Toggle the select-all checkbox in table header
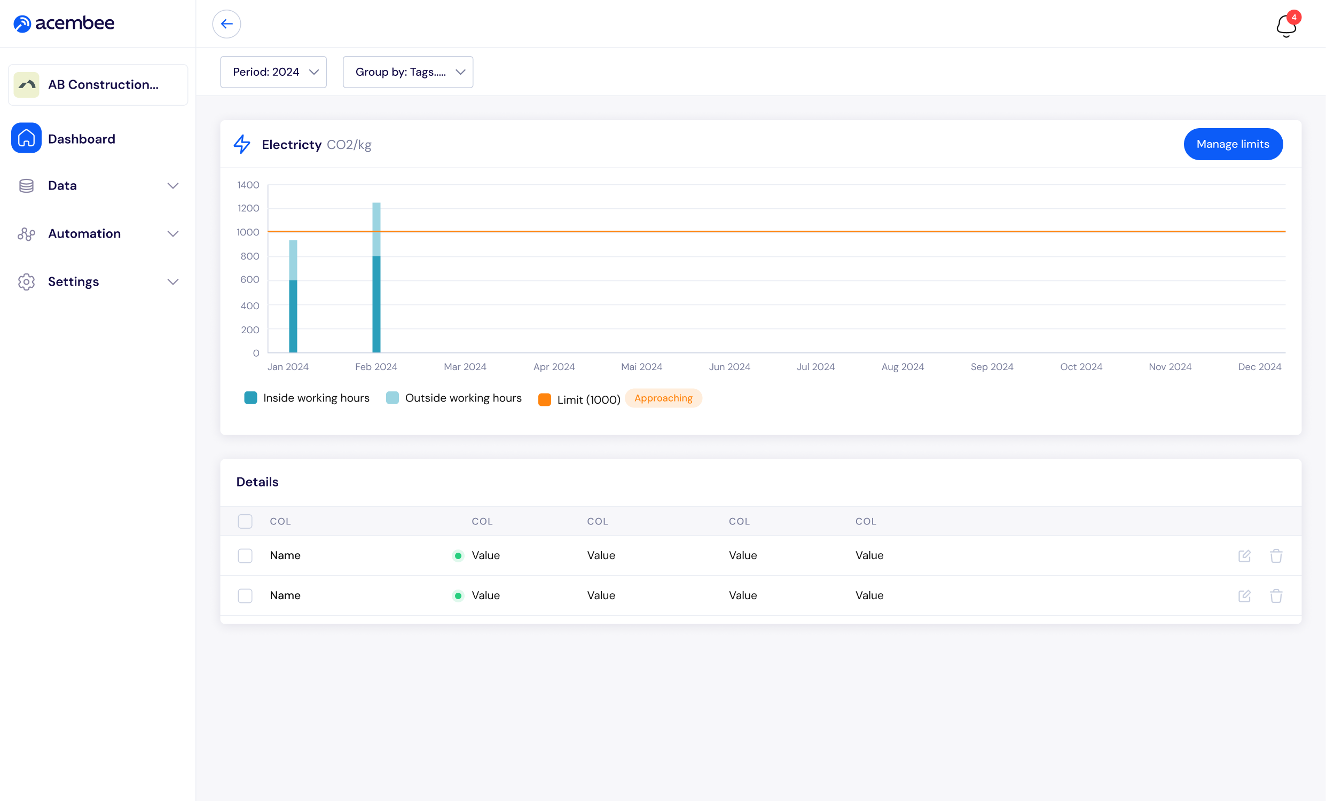The height and width of the screenshot is (801, 1326). [x=245, y=521]
